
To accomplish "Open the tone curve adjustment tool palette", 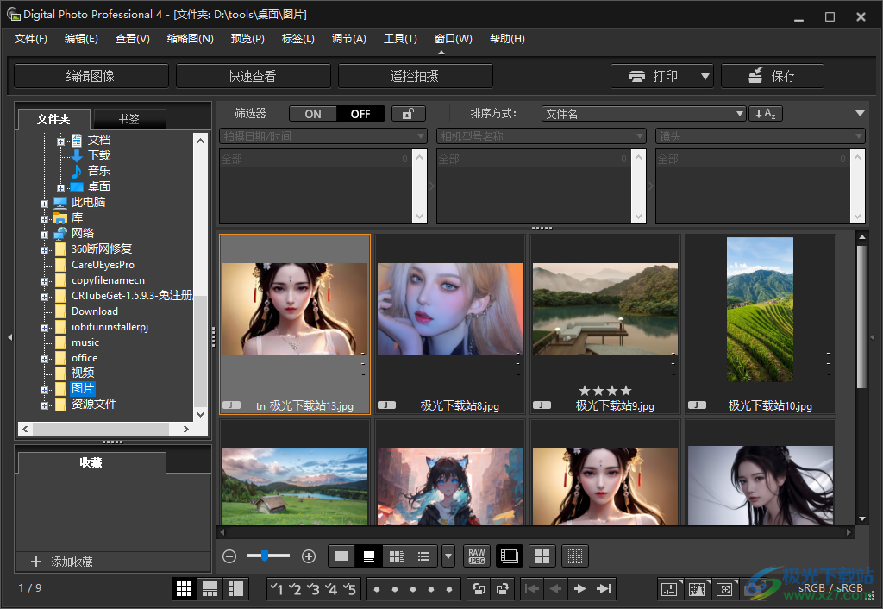I will [x=697, y=588].
